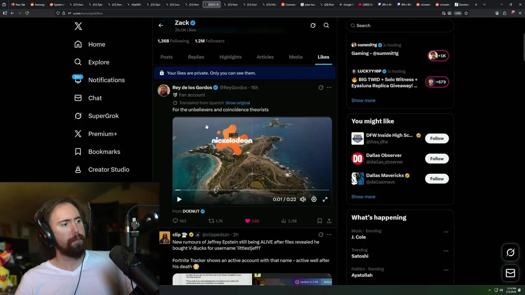Switch to the Posts tab
The height and width of the screenshot is (295, 525).
coord(167,57)
